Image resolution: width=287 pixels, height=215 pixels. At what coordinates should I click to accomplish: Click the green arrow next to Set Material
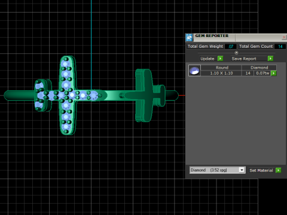pyautogui.click(x=278, y=170)
